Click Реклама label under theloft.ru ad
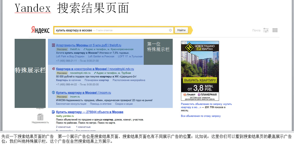294x147 pixels. pos(62,49)
